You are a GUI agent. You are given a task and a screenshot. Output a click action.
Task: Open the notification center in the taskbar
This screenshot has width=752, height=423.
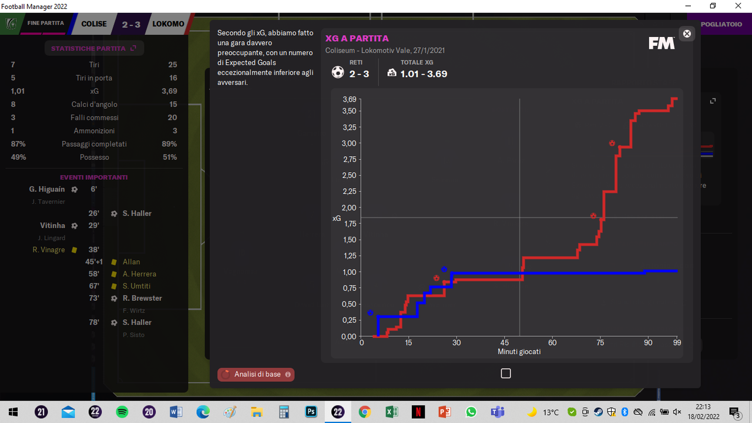click(x=734, y=412)
